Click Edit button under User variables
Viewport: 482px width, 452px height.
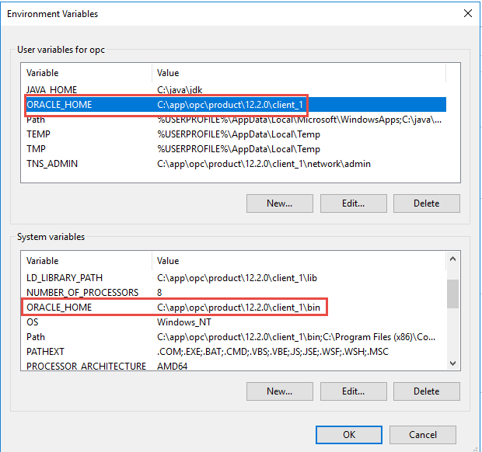click(x=353, y=203)
